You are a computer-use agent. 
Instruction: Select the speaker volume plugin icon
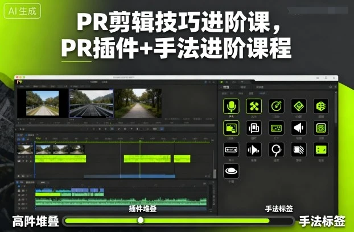[x=298, y=128]
